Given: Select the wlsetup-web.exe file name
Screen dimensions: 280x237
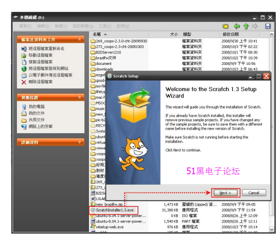Looking at the screenshot, I should (x=110, y=227).
